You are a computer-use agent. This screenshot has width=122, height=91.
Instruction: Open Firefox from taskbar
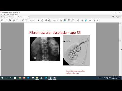pos(24,78)
